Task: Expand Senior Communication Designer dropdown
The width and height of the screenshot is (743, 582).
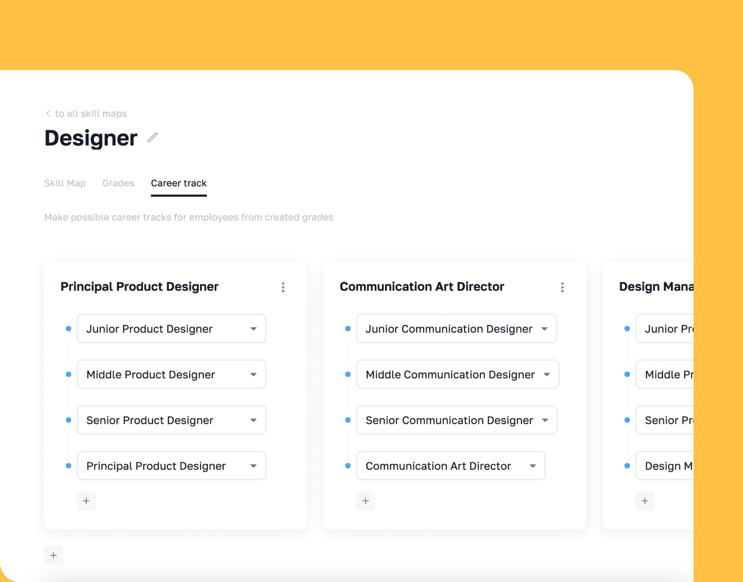Action: tap(545, 420)
